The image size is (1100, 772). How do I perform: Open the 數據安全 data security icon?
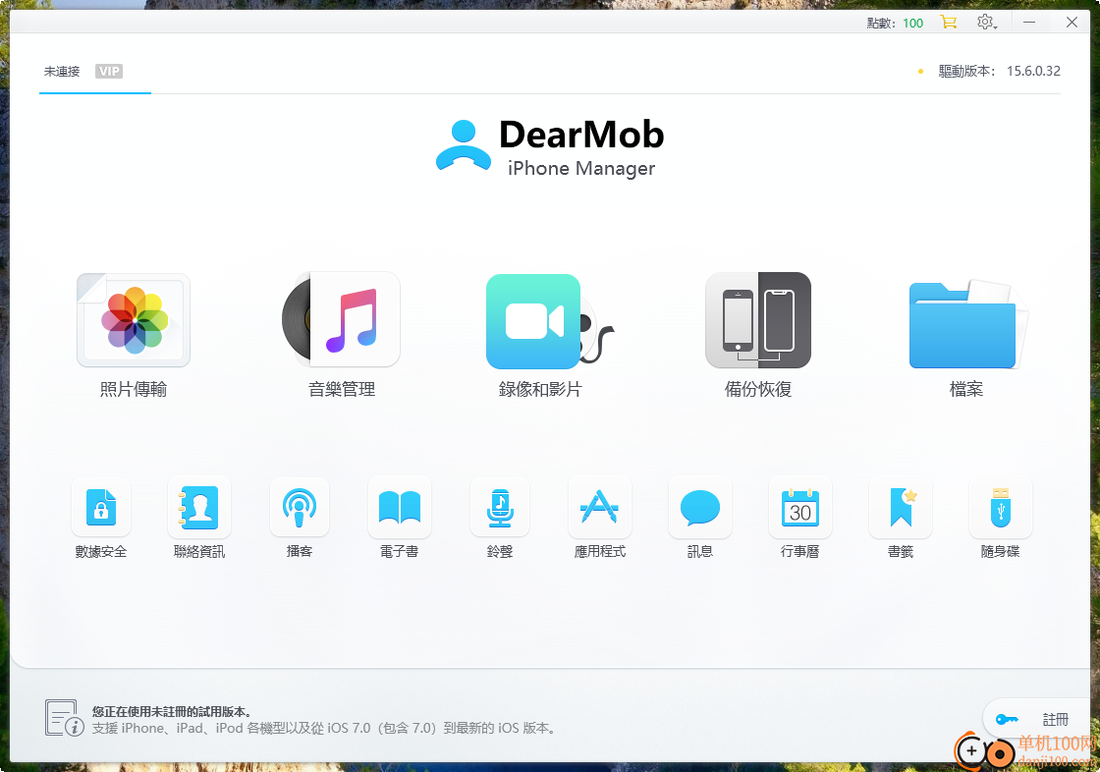[101, 507]
